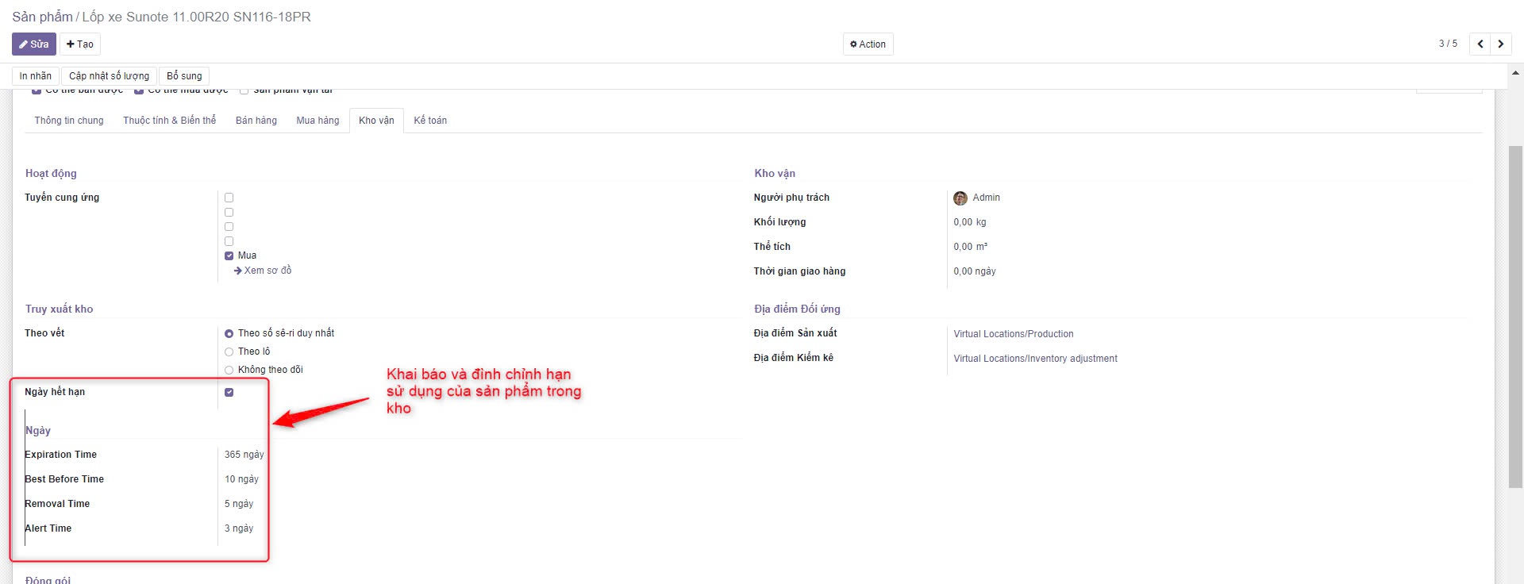Viewport: 1524px width, 584px height.
Task: Select Không theo dõi radio option
Action: click(229, 370)
